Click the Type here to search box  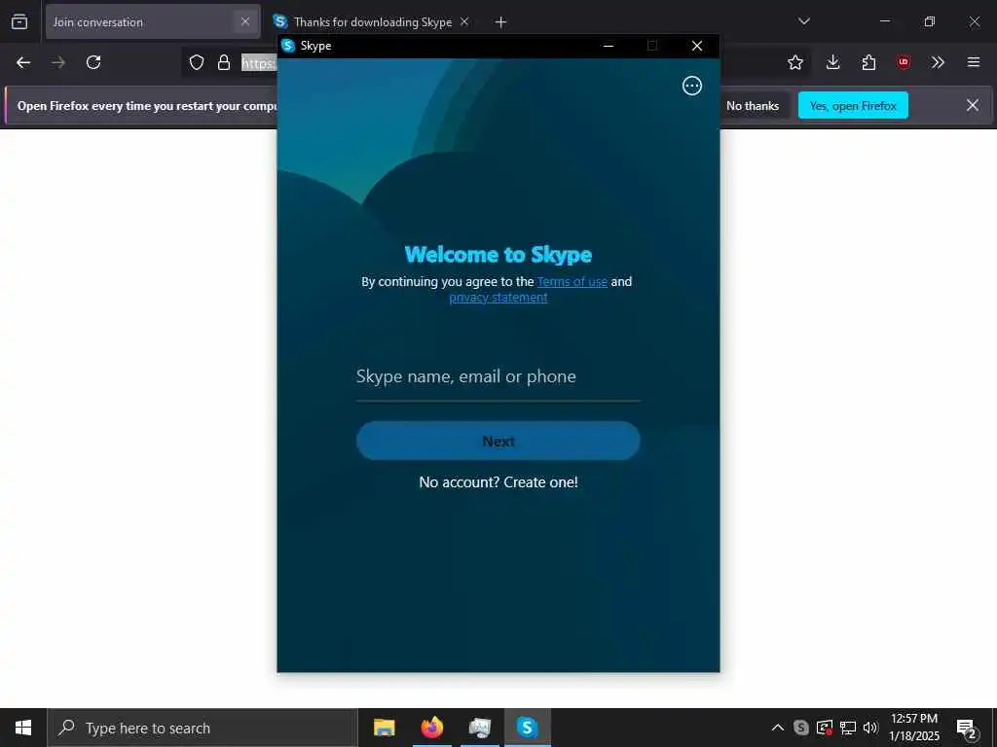click(203, 728)
